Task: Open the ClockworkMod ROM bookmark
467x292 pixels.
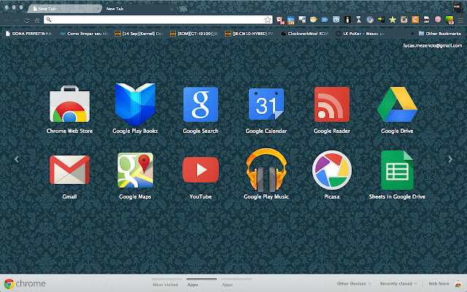Action: click(304, 34)
